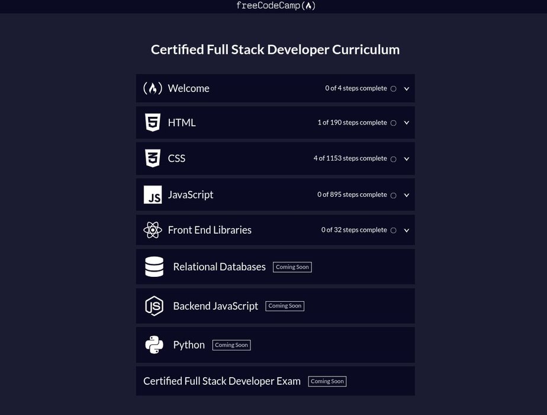Click '0 of 32 steps complete' text
The height and width of the screenshot is (415, 547).
[354, 230]
